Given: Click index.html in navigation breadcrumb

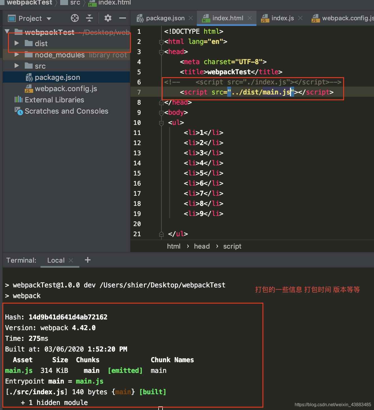Looking at the screenshot, I should [x=114, y=3].
